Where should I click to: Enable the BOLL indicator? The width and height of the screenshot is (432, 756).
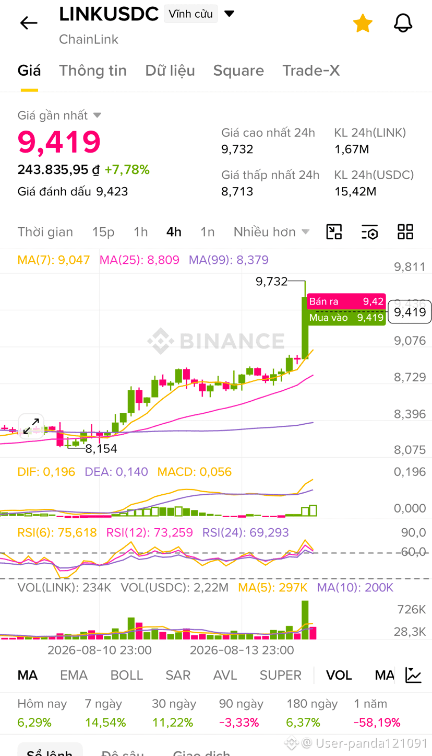[x=127, y=675]
